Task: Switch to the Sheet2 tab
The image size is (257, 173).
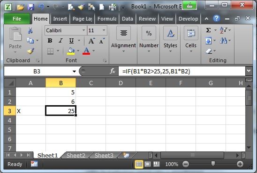Action: (x=76, y=155)
